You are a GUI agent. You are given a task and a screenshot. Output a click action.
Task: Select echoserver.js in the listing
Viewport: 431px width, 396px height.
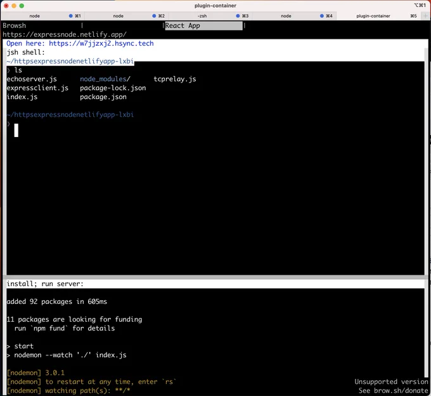coord(32,79)
